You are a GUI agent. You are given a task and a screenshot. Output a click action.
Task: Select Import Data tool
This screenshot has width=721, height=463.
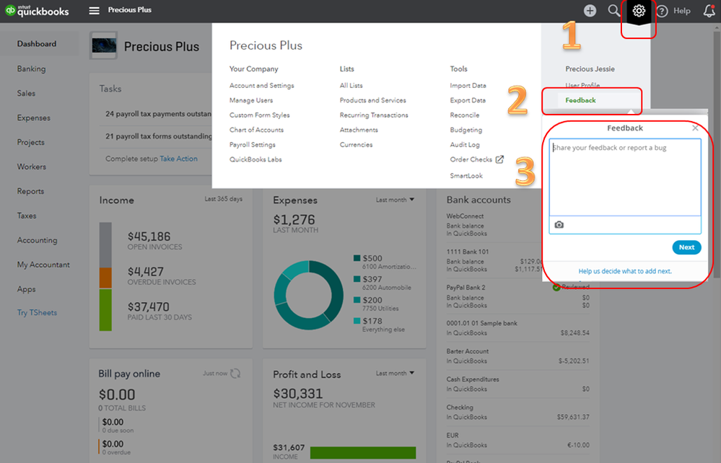pyautogui.click(x=468, y=85)
